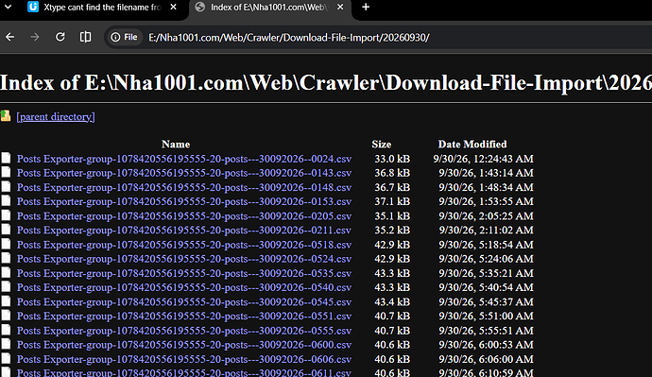Open the posts file ending 0148.csv

(x=184, y=187)
